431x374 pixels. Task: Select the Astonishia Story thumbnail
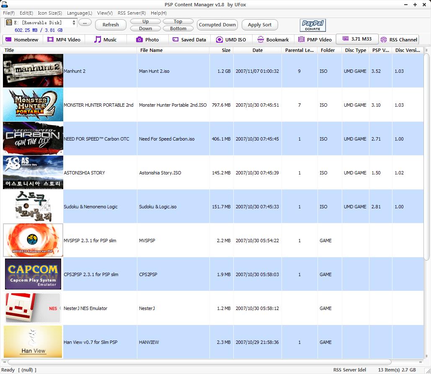33,172
